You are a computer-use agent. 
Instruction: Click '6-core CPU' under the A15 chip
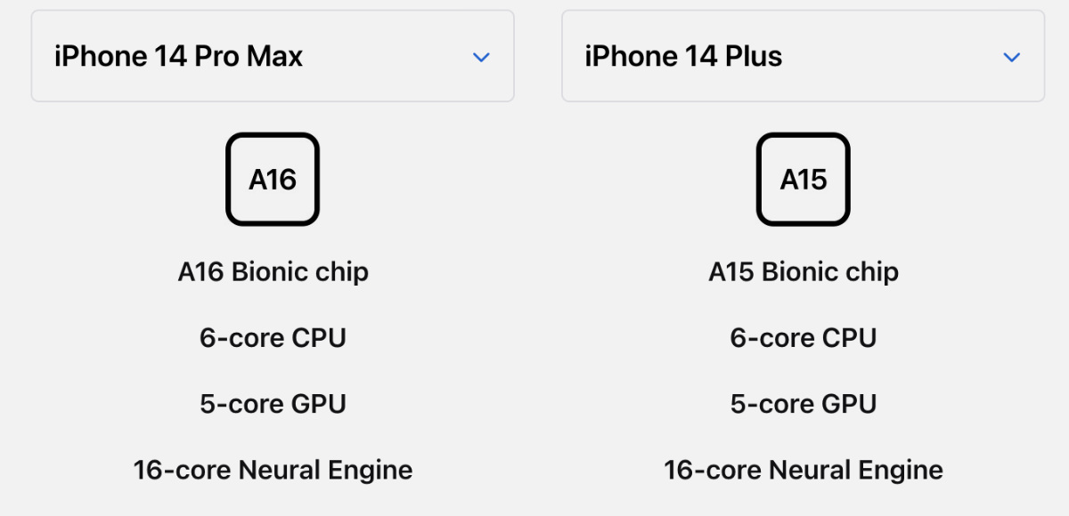[803, 338]
